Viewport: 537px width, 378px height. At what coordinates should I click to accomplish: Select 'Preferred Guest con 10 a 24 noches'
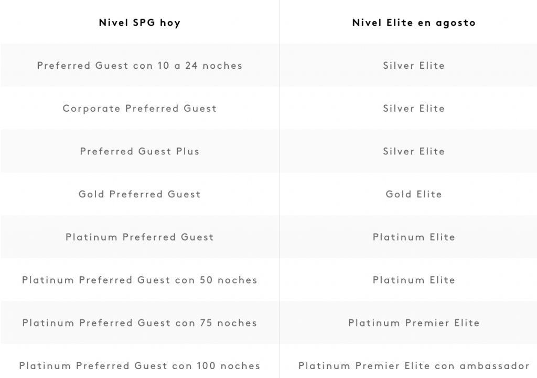(139, 66)
